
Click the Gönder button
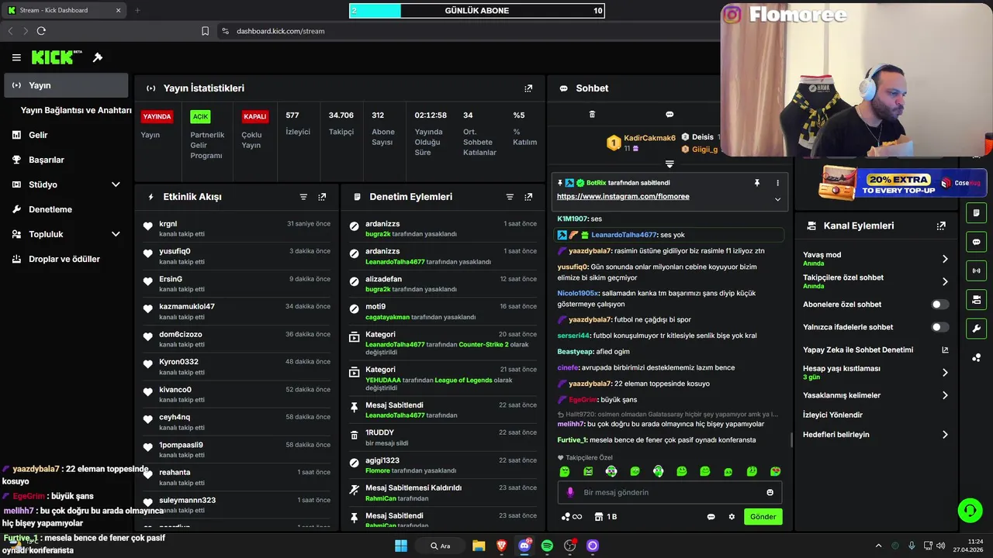[x=763, y=517]
